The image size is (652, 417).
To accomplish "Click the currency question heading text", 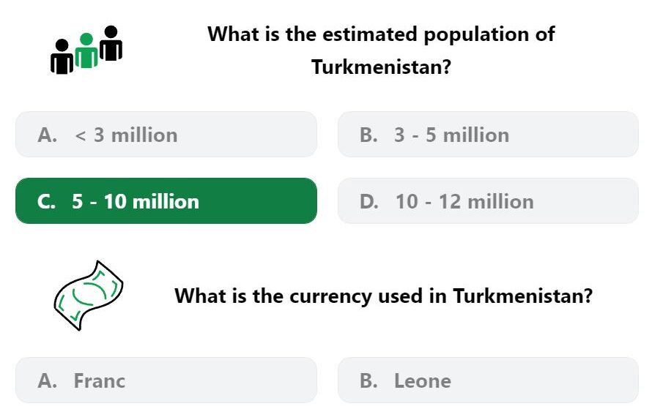I will tap(383, 296).
